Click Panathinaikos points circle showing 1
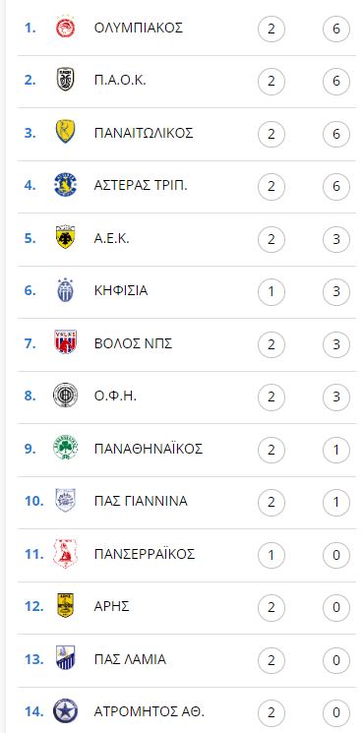 [x=335, y=450]
